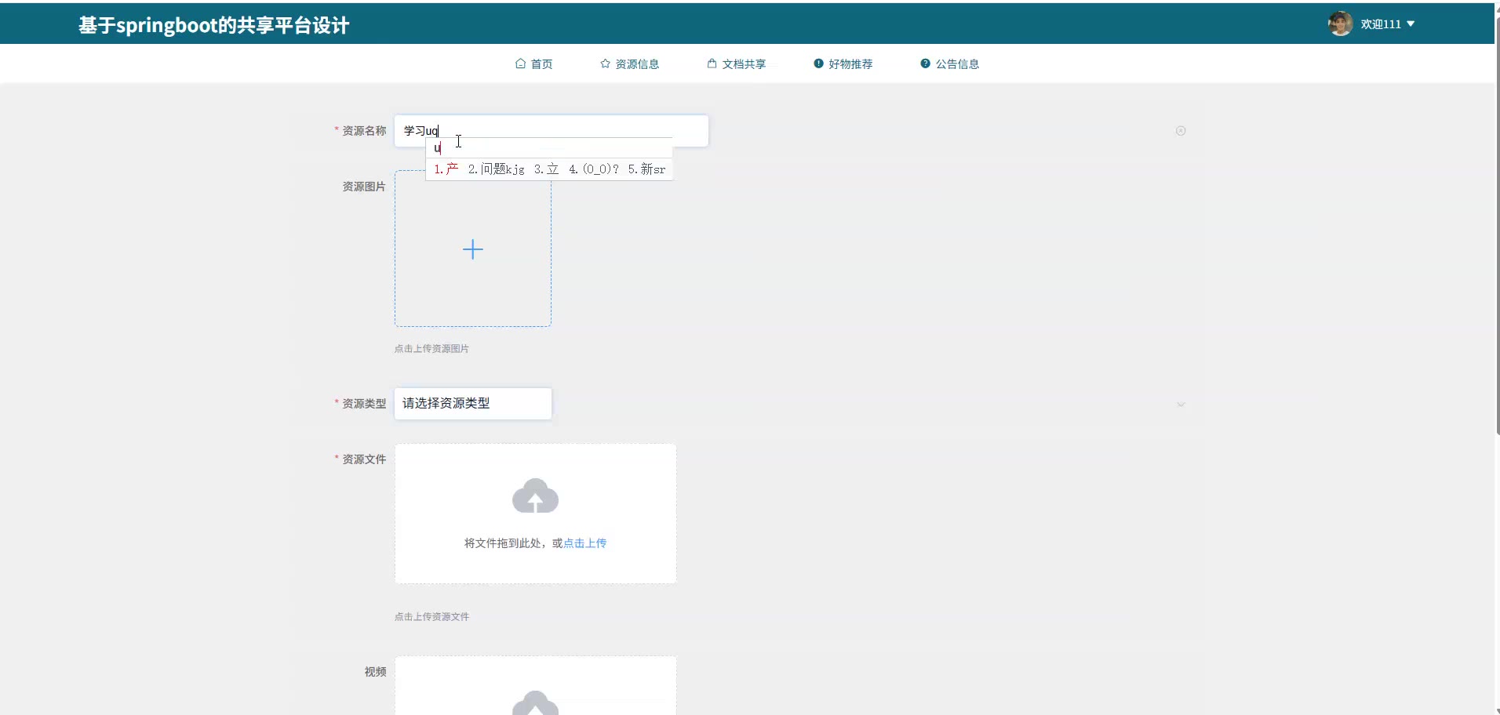The height and width of the screenshot is (715, 1500).
Task: Click the star icon beside 资源信息
Action: coord(605,64)
